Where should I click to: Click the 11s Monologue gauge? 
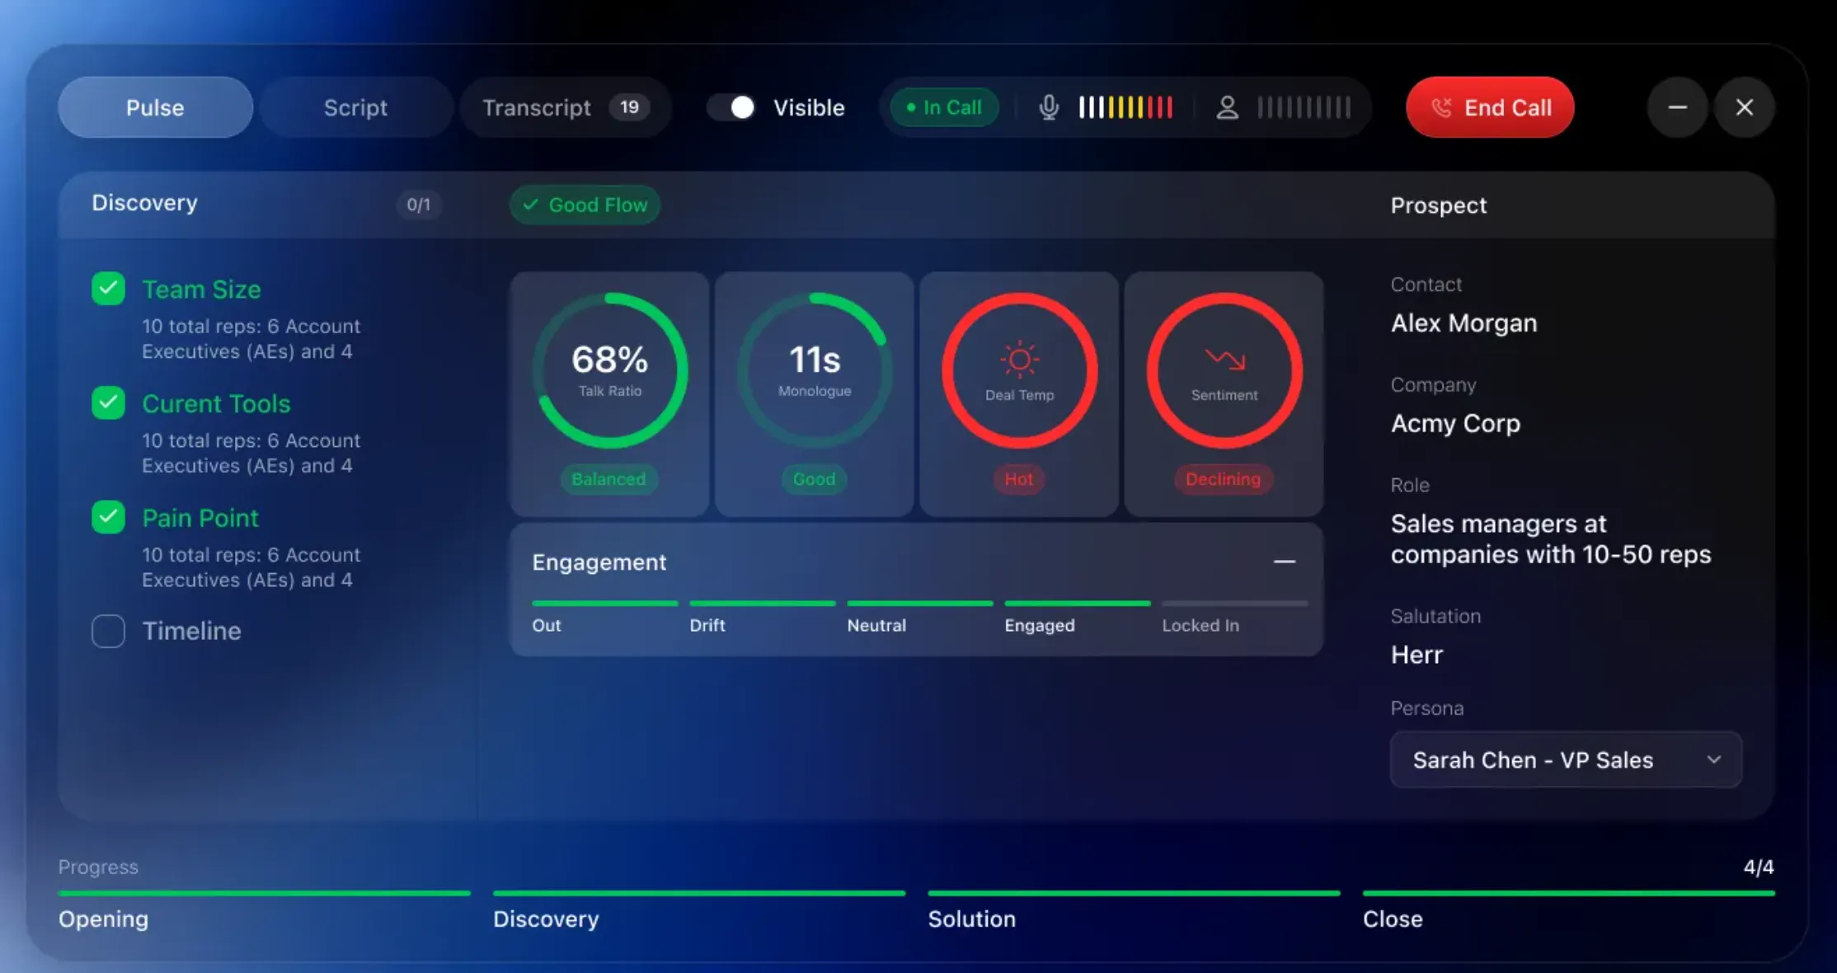click(815, 370)
